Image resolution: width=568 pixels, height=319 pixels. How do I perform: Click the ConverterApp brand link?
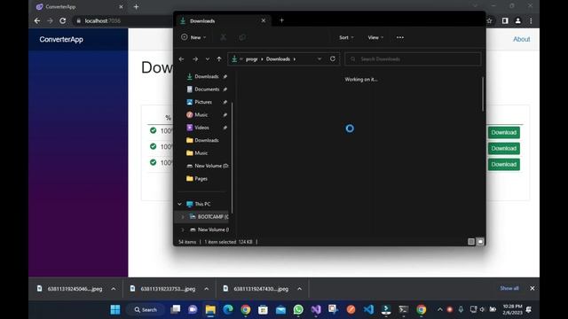coord(61,39)
